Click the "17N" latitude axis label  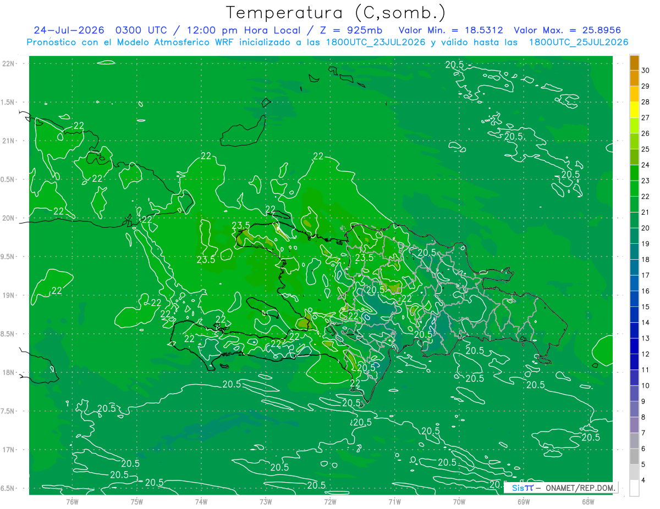coord(8,450)
